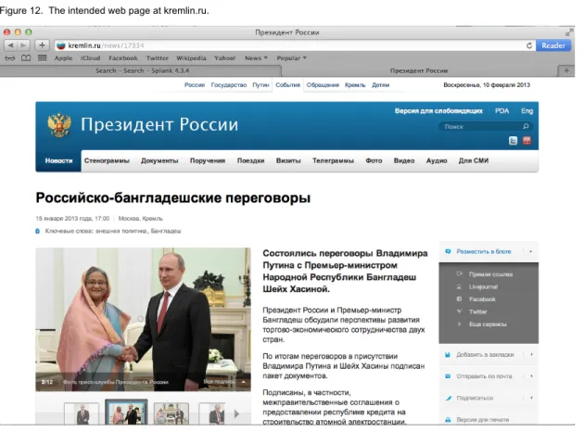The image size is (584, 432).
Task: Open new tab with plus at tab bar
Action: 566,70
